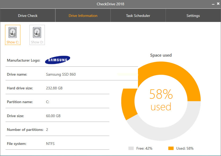Open the Settings tab
Viewport: 221px width, 156px height.
click(193, 16)
